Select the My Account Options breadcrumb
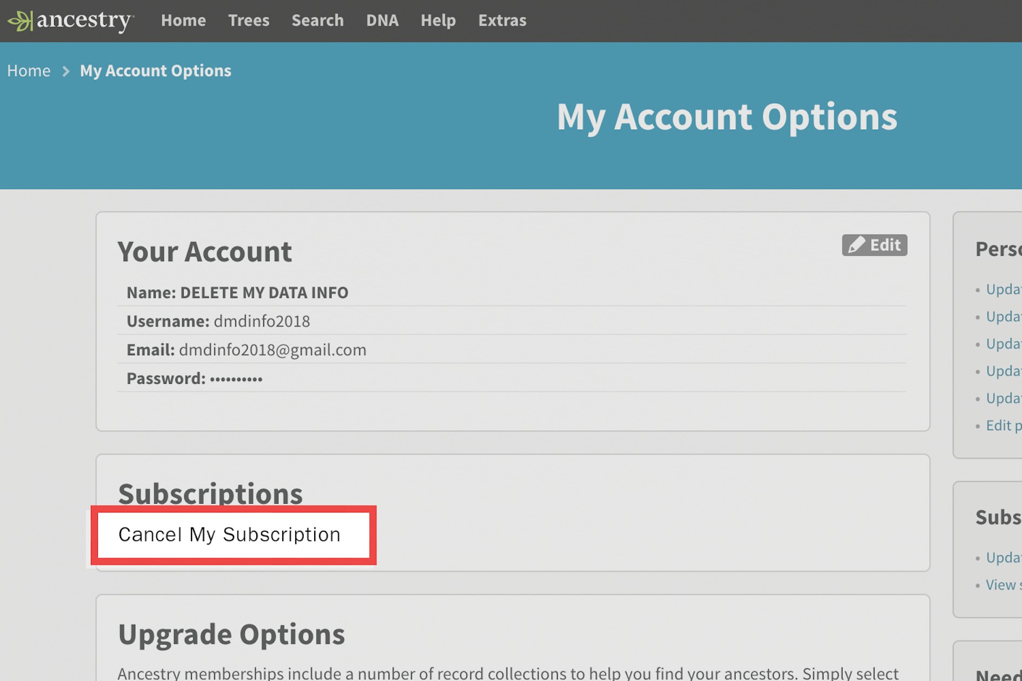Viewport: 1022px width, 681px height. 155,70
